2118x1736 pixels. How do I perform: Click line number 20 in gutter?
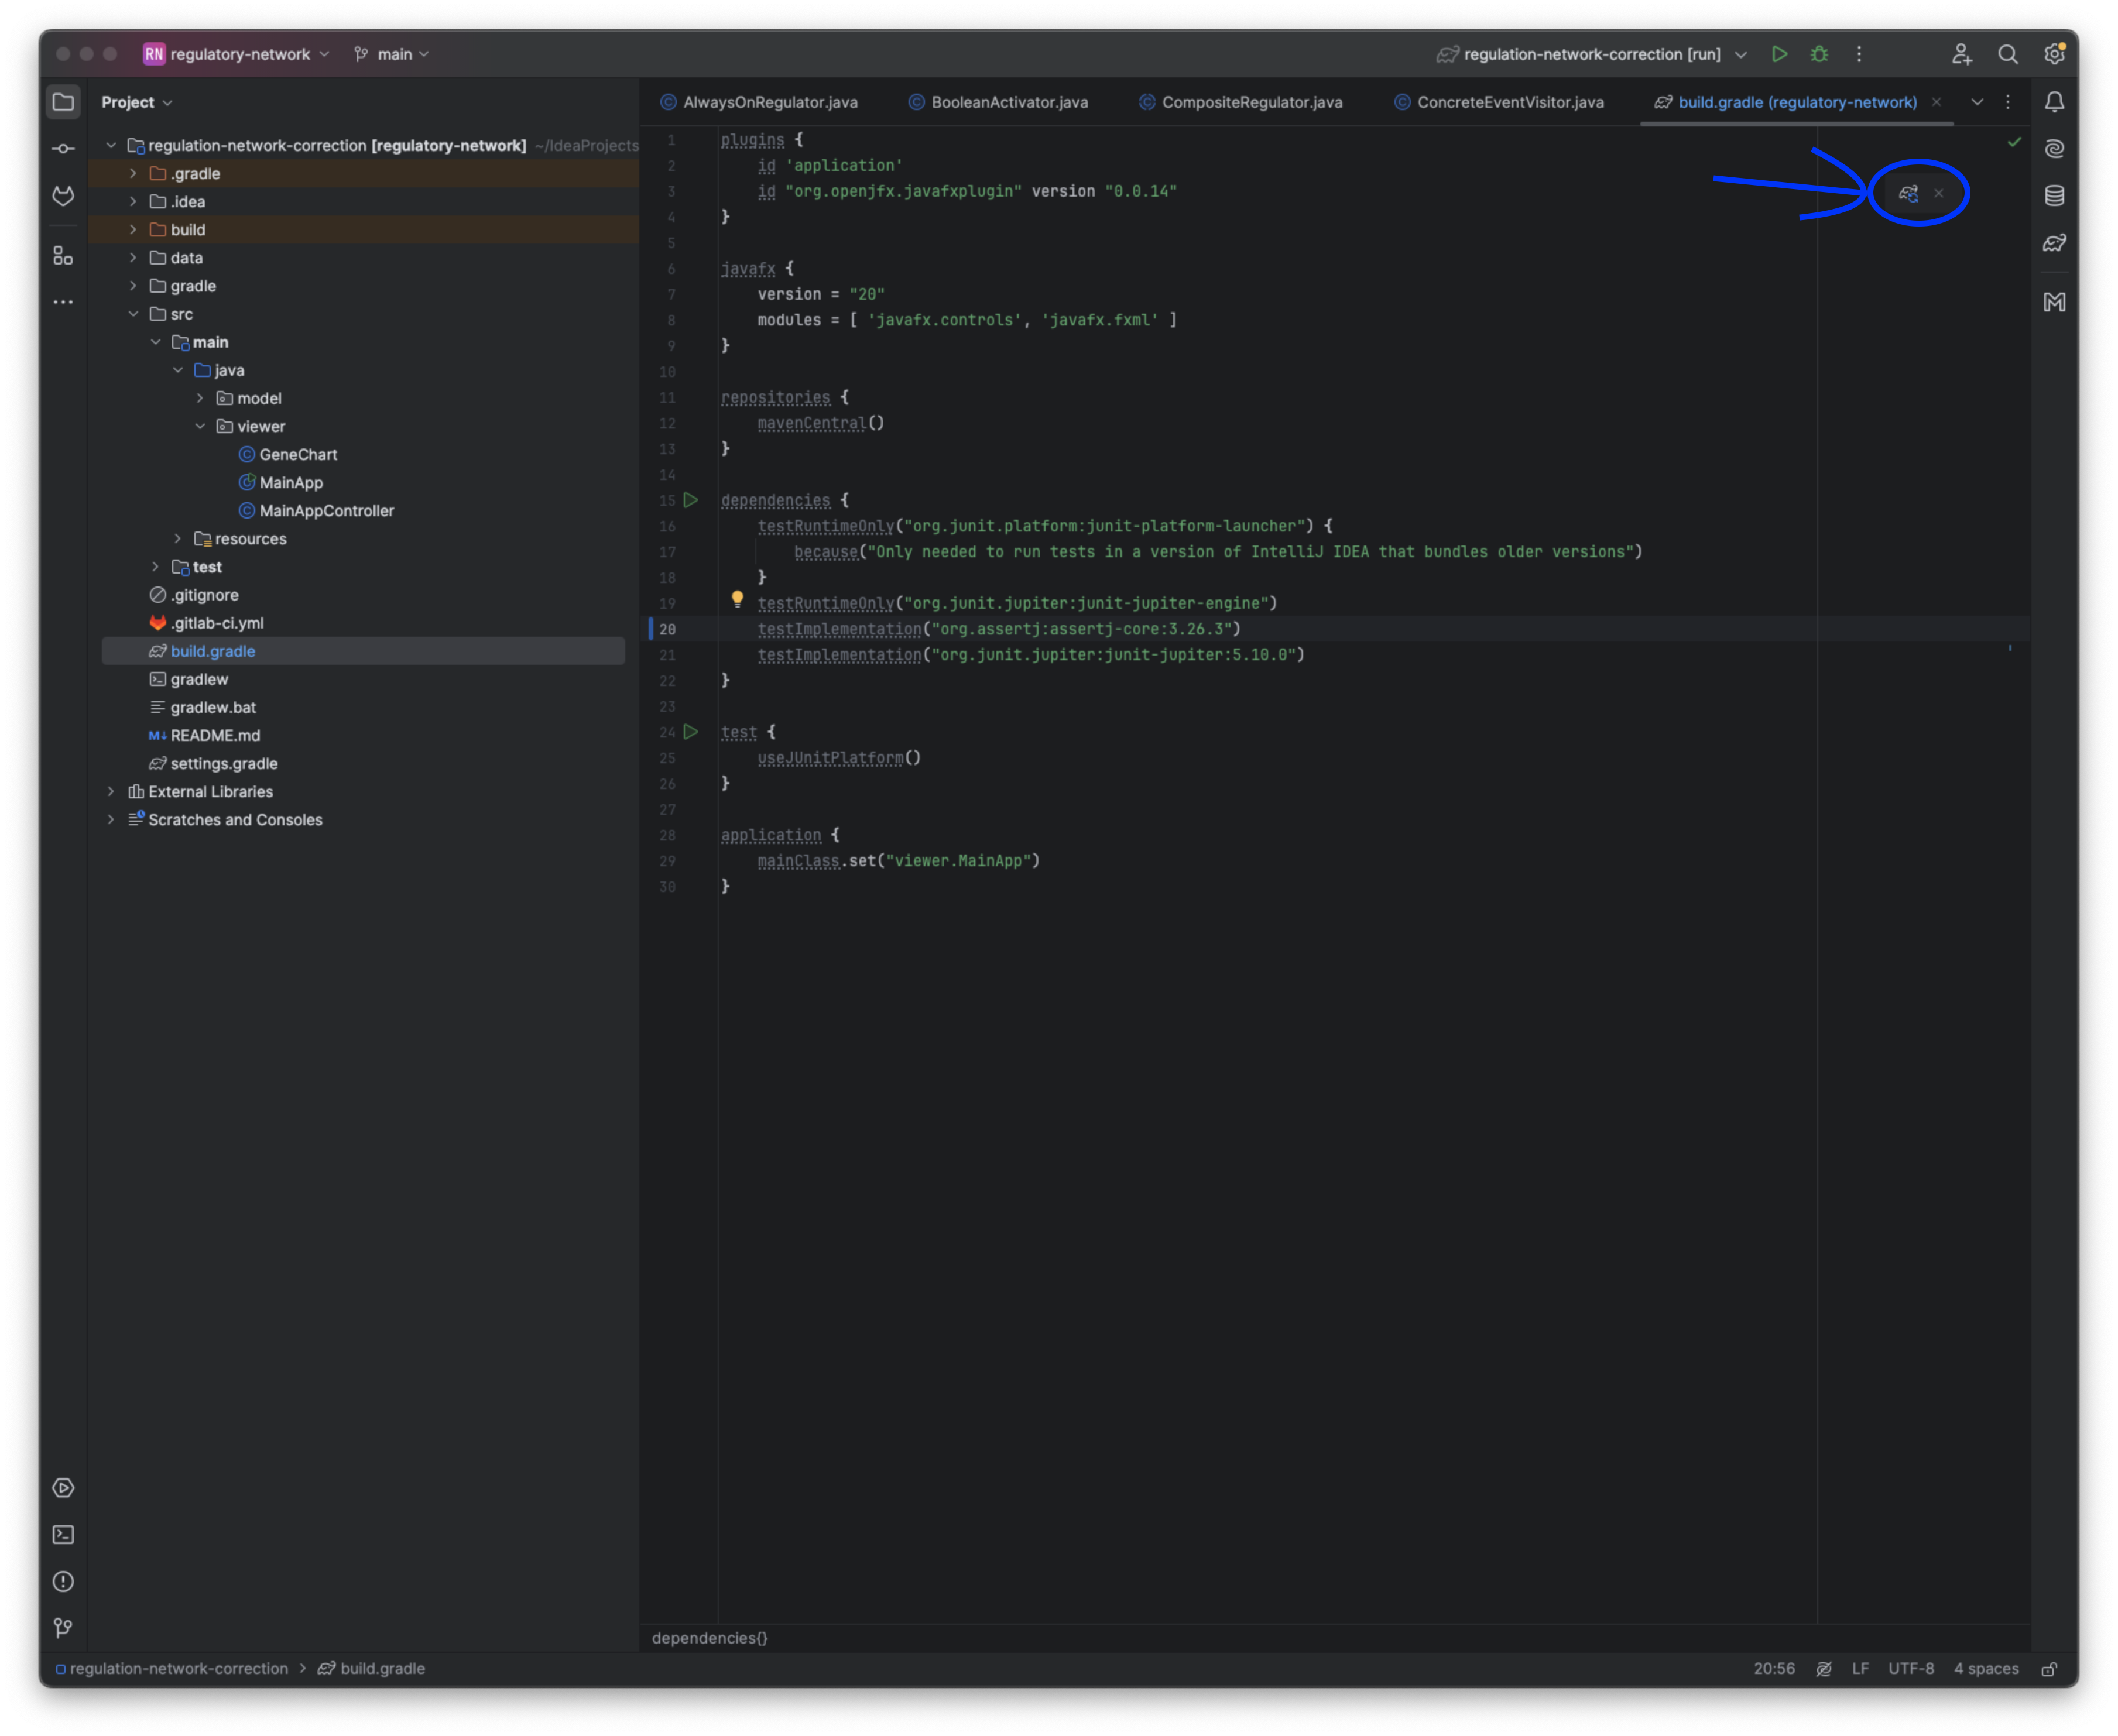click(668, 629)
